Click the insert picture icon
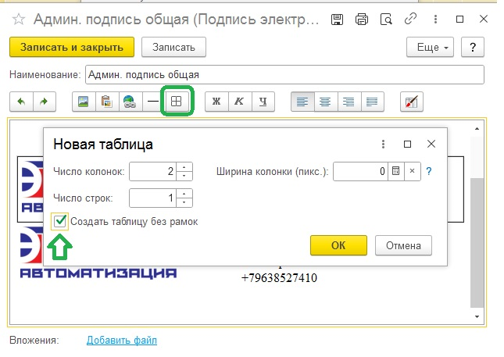 [x=83, y=102]
